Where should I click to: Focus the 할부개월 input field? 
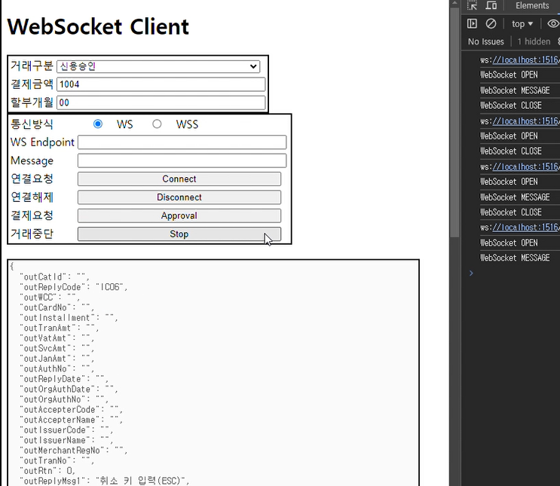point(161,102)
